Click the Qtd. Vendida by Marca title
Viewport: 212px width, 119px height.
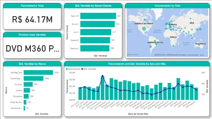click(32, 64)
